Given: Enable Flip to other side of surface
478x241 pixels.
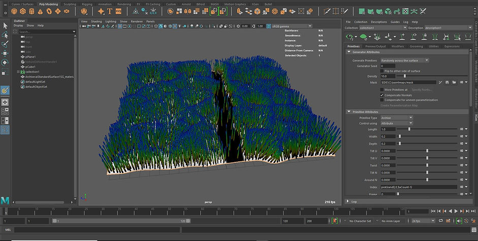Looking at the screenshot, I should [x=381, y=71].
